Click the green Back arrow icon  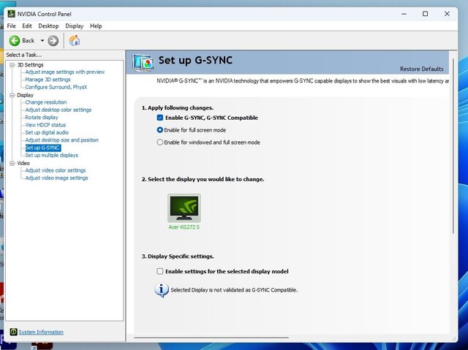click(15, 40)
